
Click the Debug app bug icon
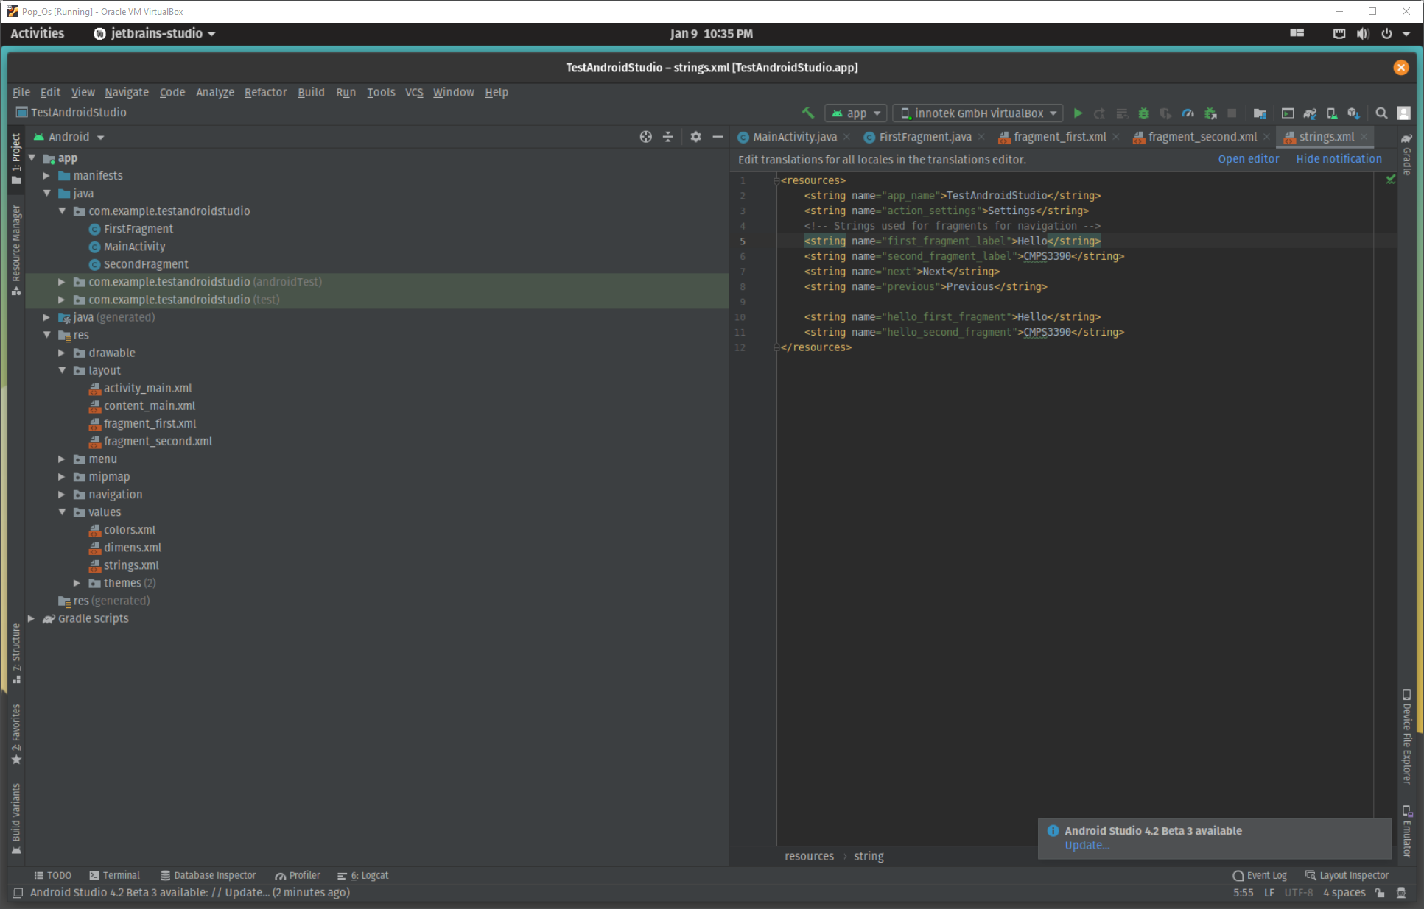click(1143, 113)
